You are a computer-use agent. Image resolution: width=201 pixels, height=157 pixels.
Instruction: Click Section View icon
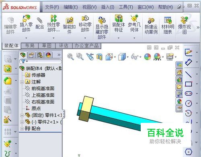click(99, 57)
